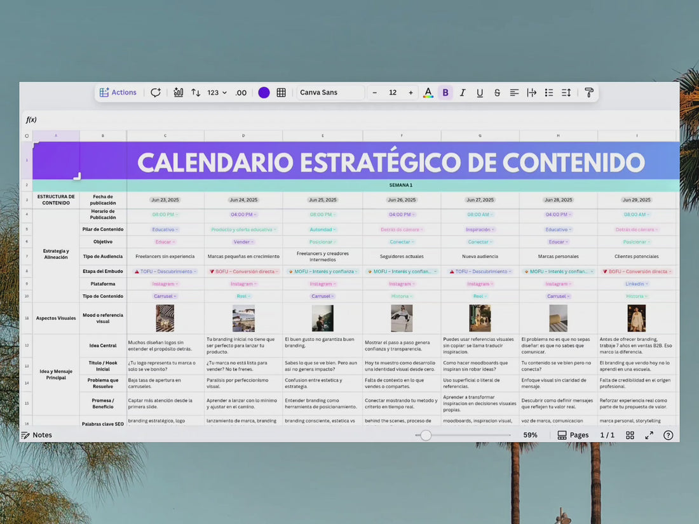Click the Strikethrough icon
The height and width of the screenshot is (524, 699).
point(497,92)
